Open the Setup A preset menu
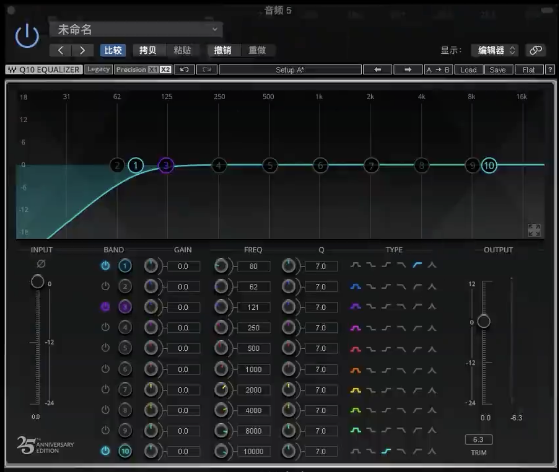The width and height of the screenshot is (559, 472). point(290,70)
